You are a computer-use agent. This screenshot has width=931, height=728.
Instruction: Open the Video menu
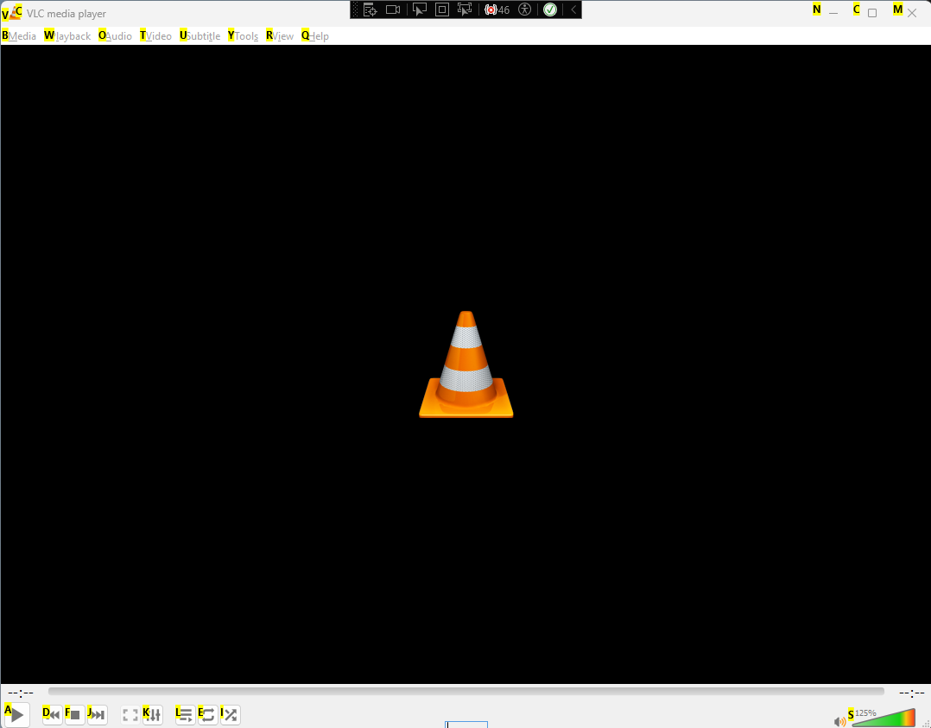156,36
